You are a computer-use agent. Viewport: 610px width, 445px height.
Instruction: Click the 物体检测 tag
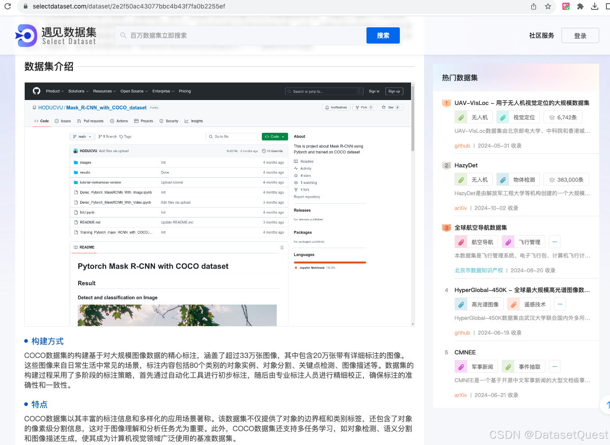coord(518,179)
